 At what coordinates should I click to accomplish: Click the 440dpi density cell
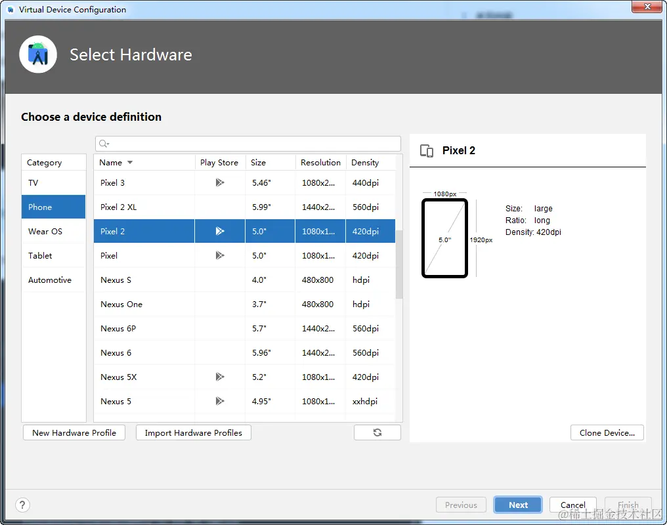370,183
